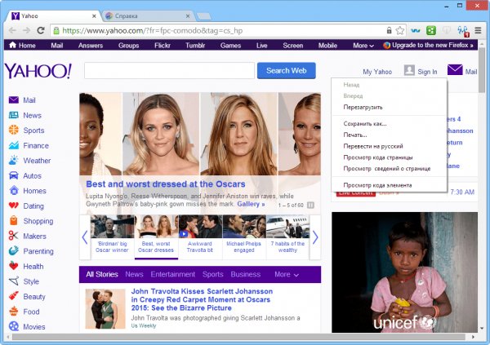The image size is (490, 345).
Task: Click the green dice extension icon
Action: [x=431, y=30]
